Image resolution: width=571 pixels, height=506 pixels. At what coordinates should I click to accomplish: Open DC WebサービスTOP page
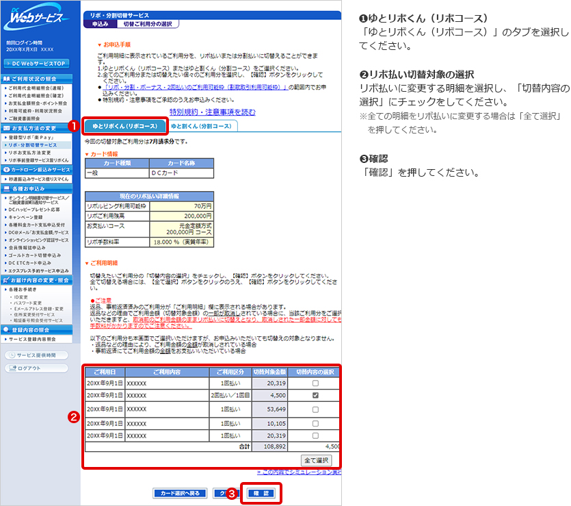[x=40, y=63]
